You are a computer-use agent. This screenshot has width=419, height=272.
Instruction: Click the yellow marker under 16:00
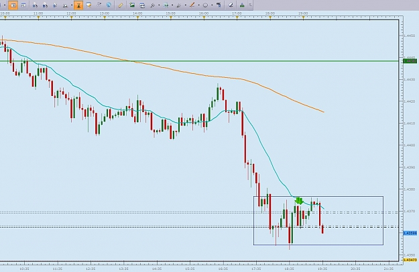pyautogui.click(x=204, y=18)
